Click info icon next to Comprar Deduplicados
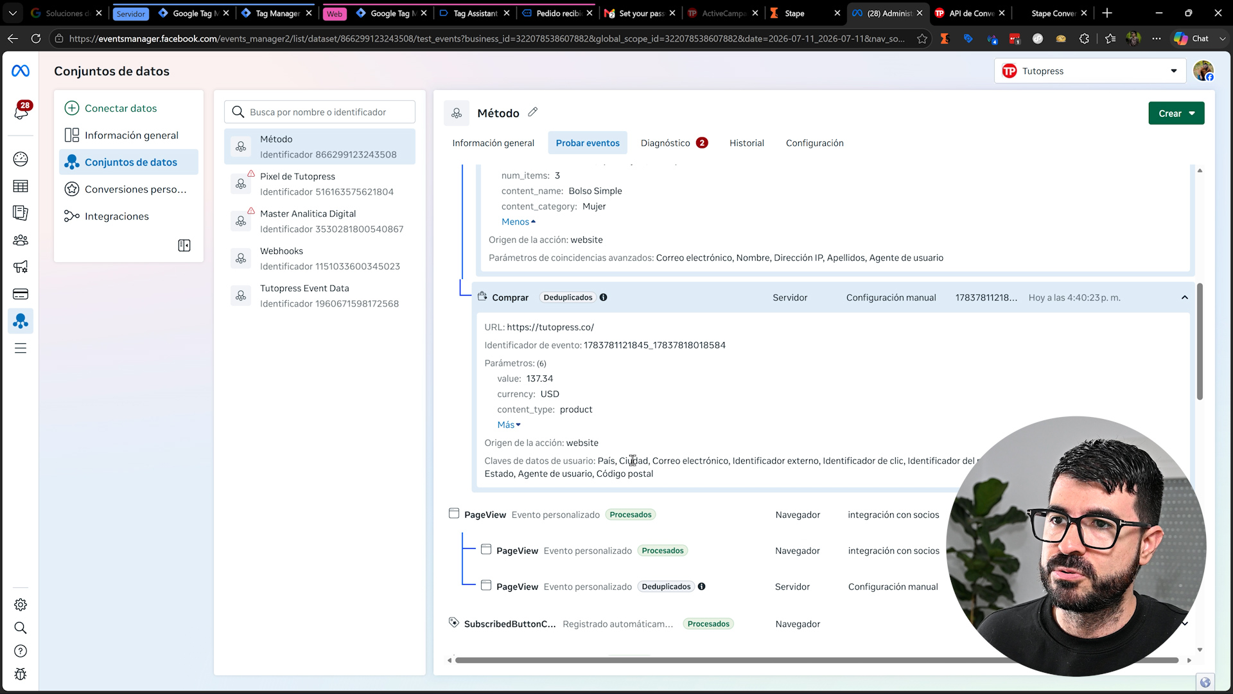The height and width of the screenshot is (694, 1233). (x=603, y=298)
